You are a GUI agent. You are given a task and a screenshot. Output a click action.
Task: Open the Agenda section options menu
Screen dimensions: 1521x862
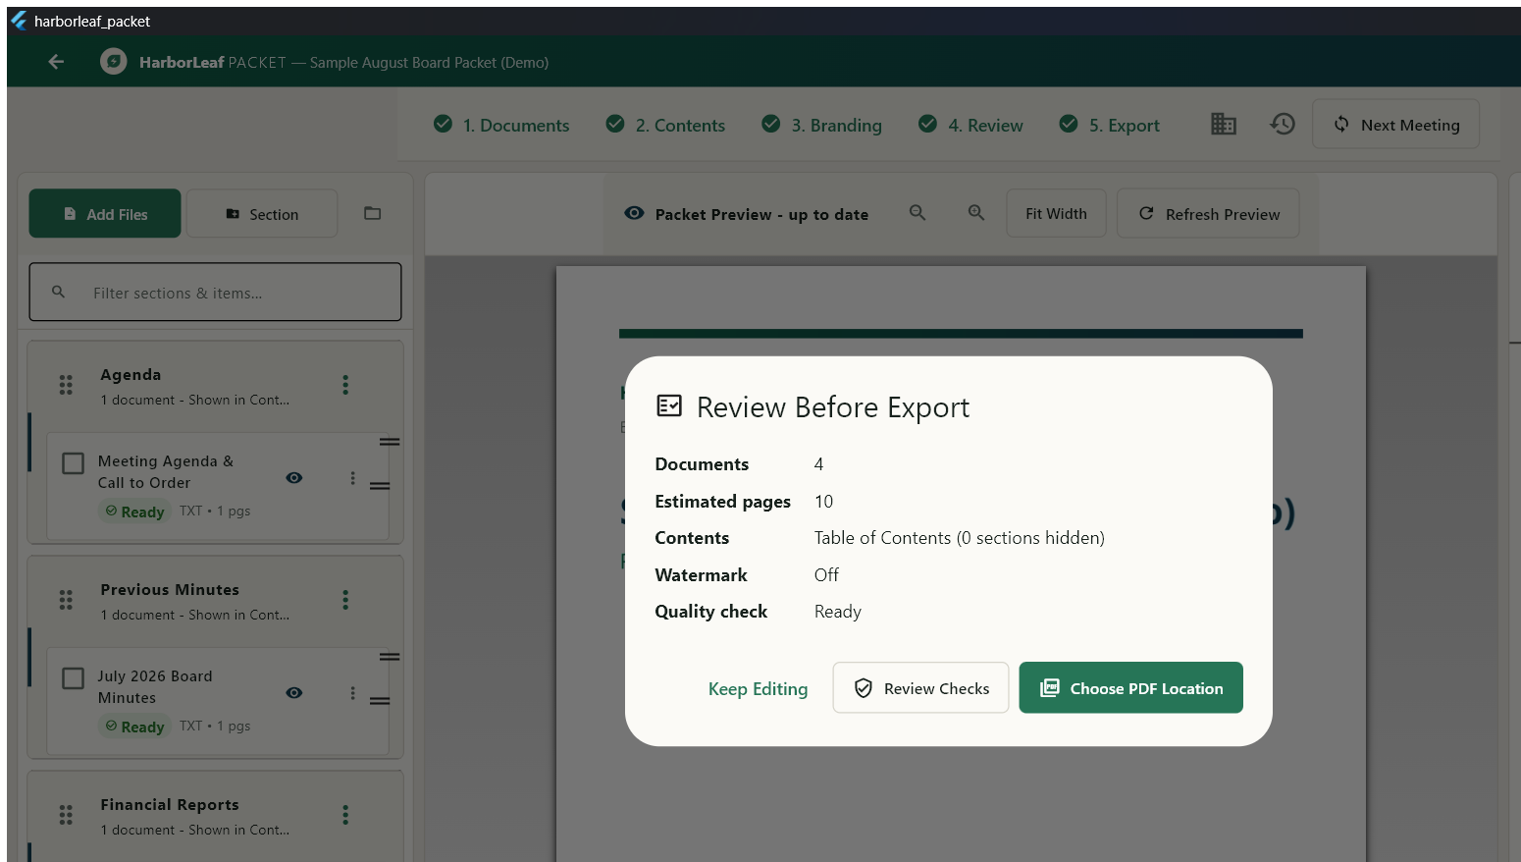(x=345, y=385)
